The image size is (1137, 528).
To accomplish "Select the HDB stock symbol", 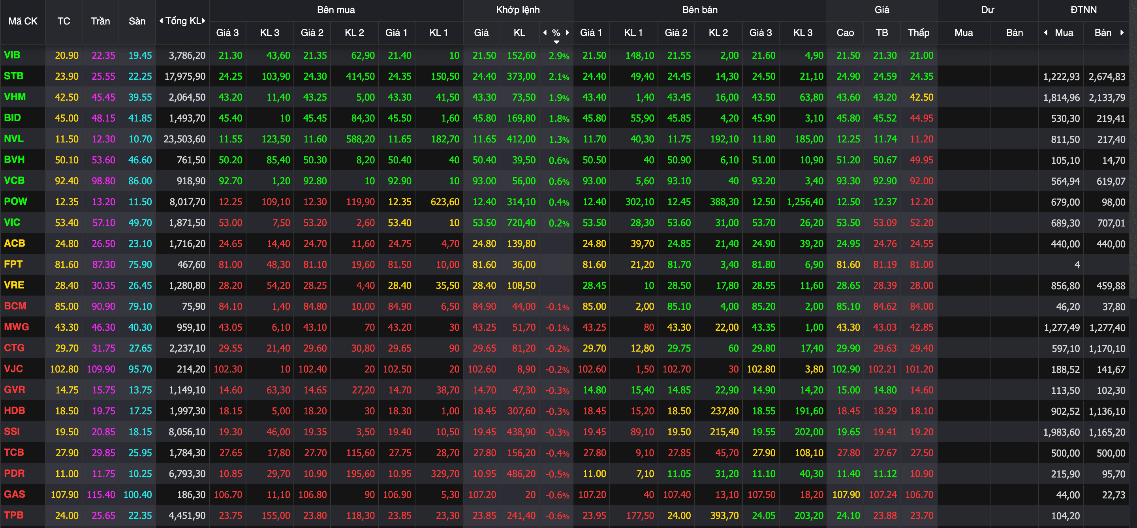I will click(14, 411).
